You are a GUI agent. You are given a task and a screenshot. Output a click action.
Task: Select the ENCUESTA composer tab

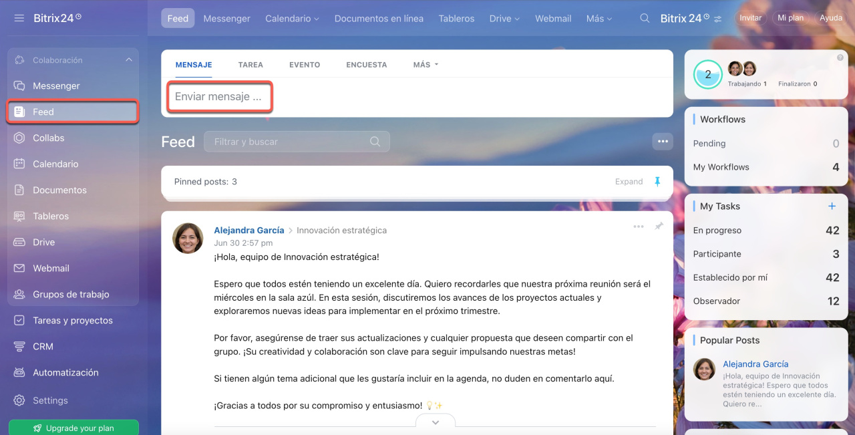(367, 65)
